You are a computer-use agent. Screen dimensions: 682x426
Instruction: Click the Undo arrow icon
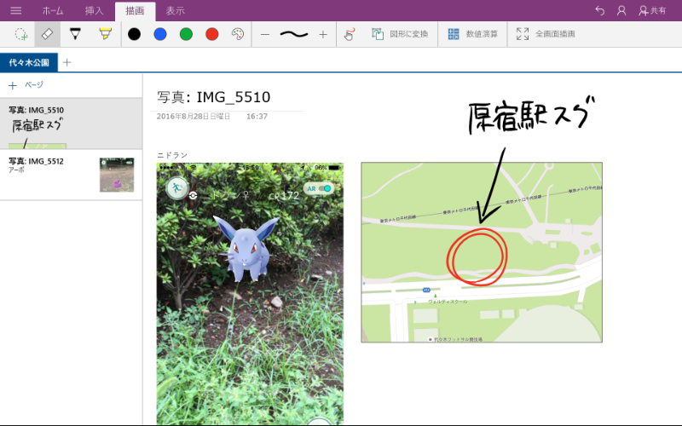(599, 10)
